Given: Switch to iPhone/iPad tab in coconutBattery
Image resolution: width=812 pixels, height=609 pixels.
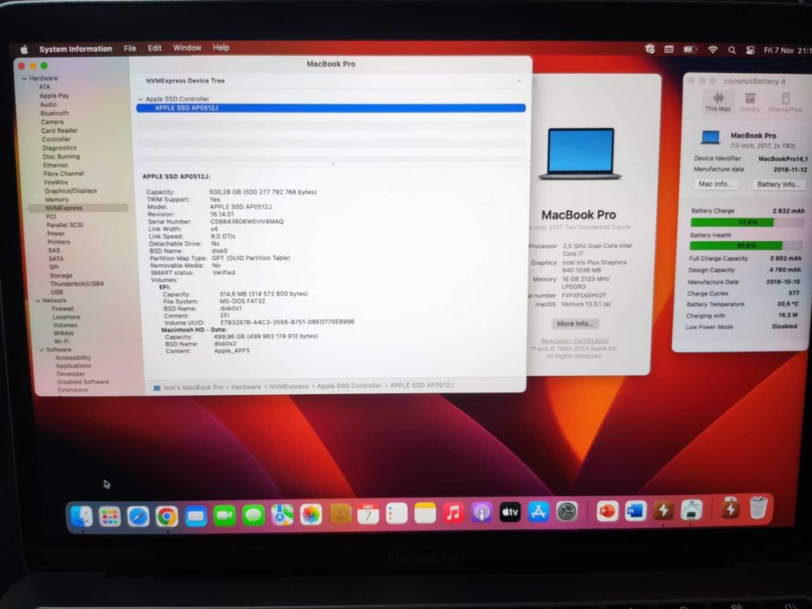Looking at the screenshot, I should [x=785, y=102].
